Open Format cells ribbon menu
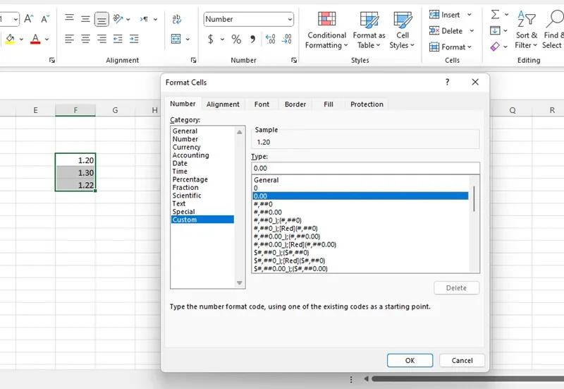Viewport: 564px width, 389px height. (450, 47)
